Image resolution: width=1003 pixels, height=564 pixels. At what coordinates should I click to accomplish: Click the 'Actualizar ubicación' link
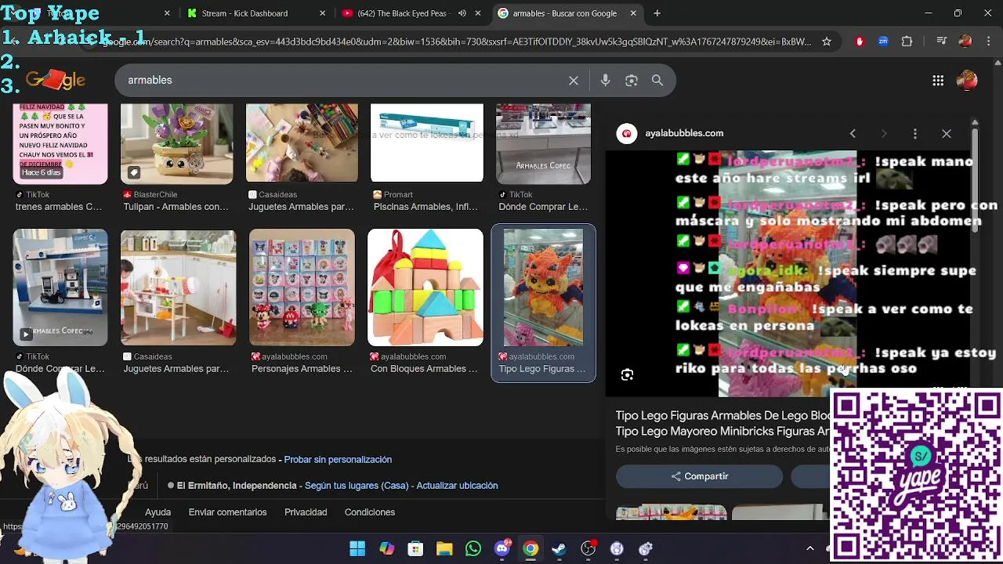pyautogui.click(x=457, y=486)
